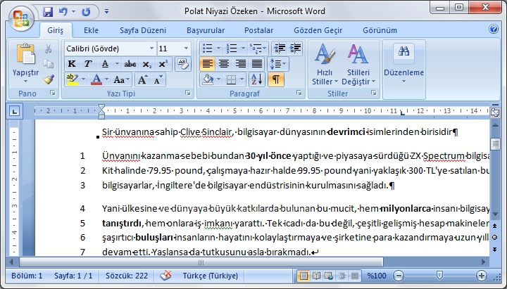Click the vertical scrollbar thumb
The height and width of the screenshot is (289, 507).
tap(495, 144)
